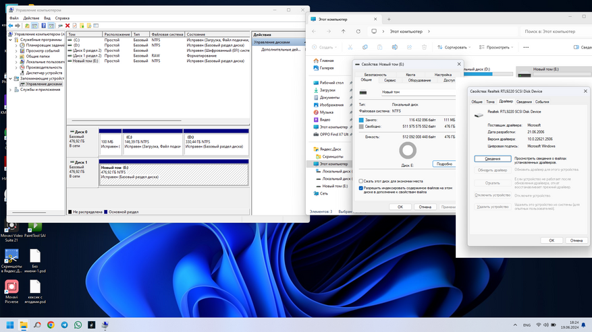Image resolution: width=592 pixels, height=332 pixels.
Task: Open WhatsApp from the taskbar
Action: pyautogui.click(x=78, y=325)
